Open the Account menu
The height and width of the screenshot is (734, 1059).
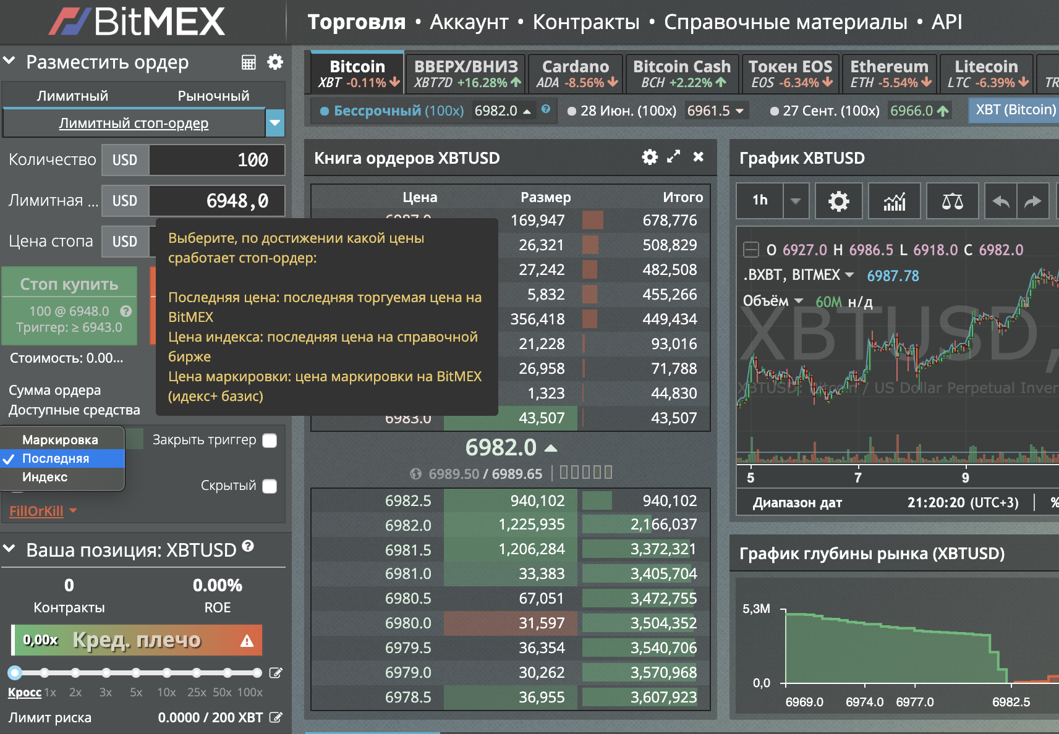point(469,22)
